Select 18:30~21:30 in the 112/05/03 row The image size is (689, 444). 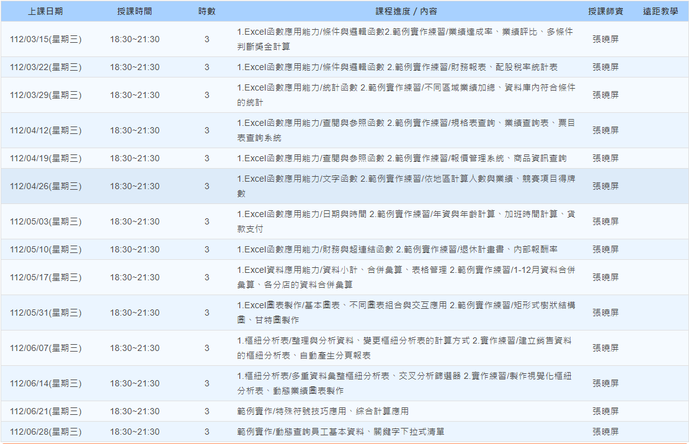(135, 221)
